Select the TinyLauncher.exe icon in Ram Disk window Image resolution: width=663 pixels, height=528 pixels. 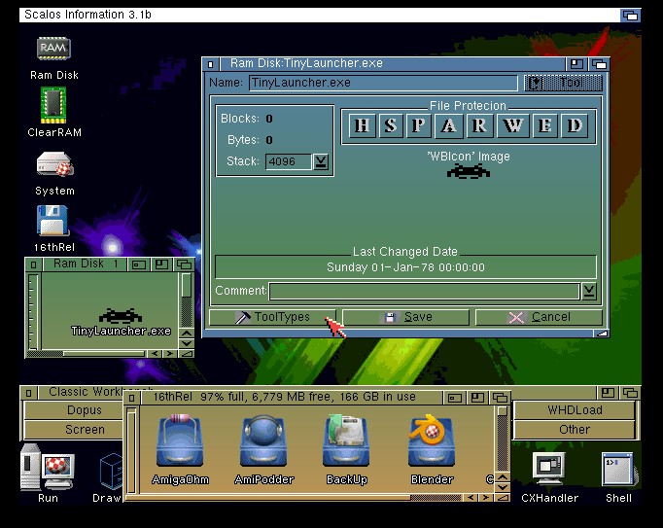click(x=121, y=316)
